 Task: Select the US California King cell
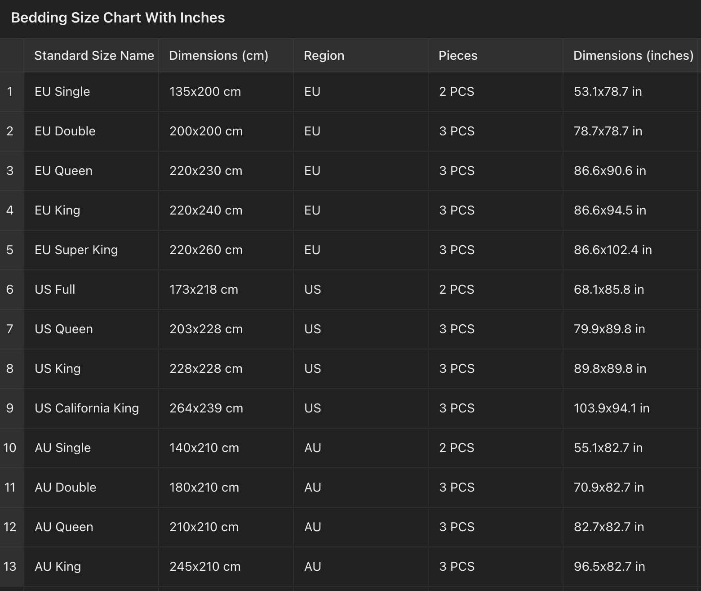tap(87, 408)
